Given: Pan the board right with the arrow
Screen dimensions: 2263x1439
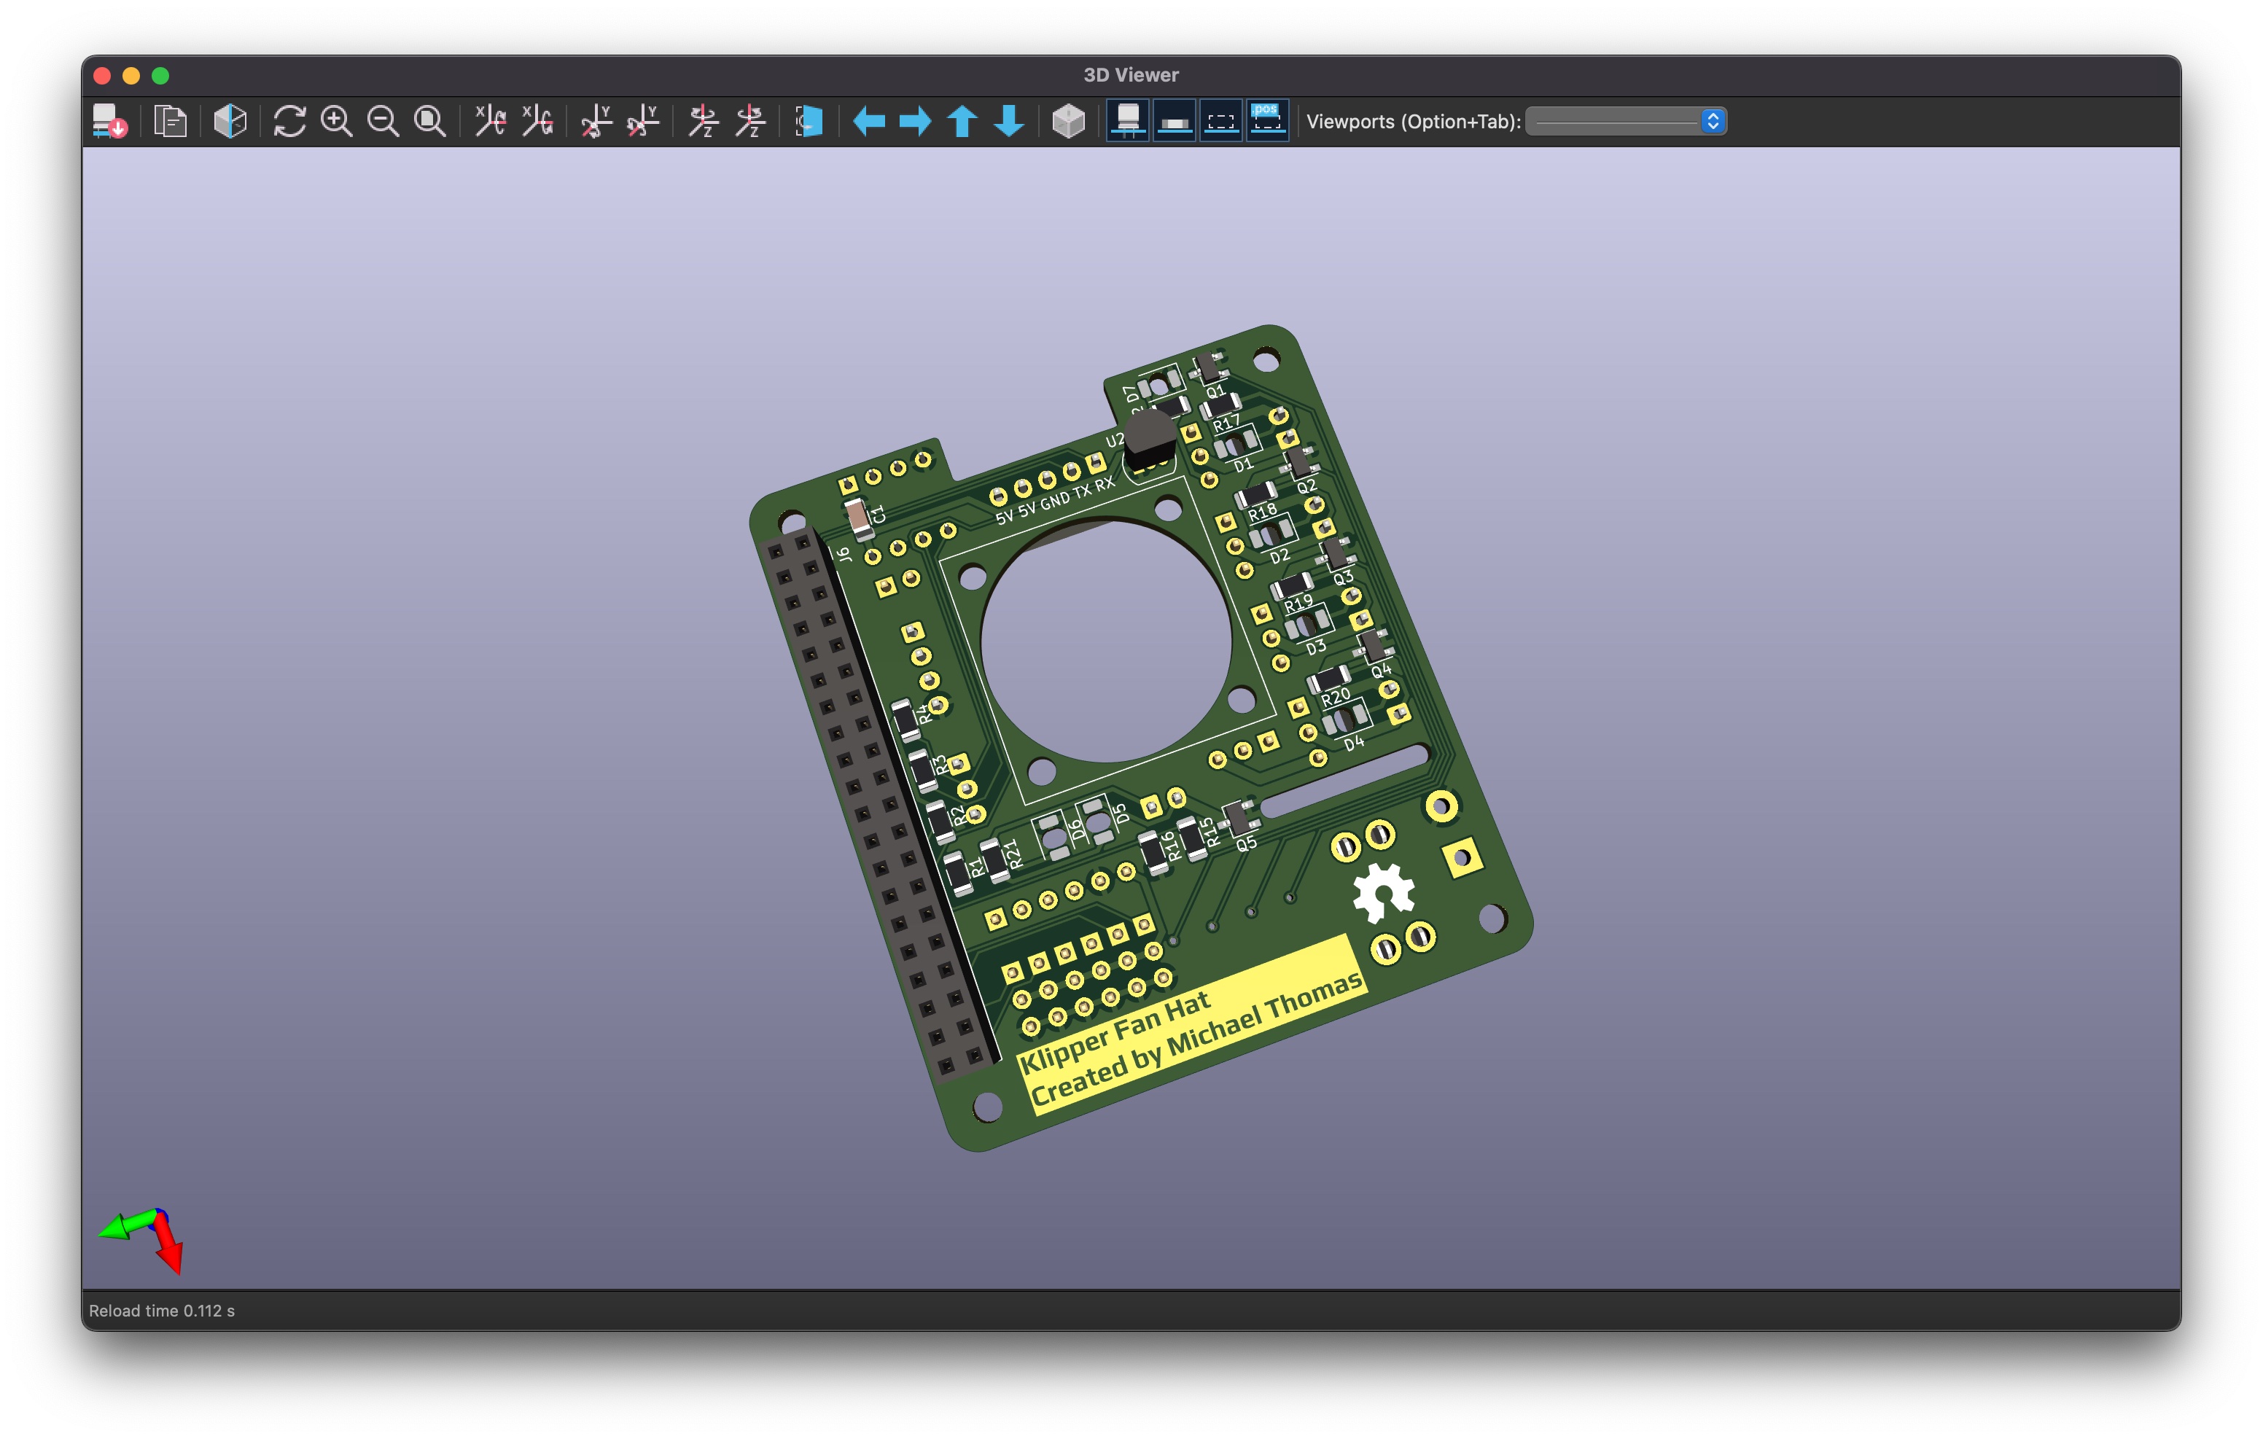Looking at the screenshot, I should [916, 121].
